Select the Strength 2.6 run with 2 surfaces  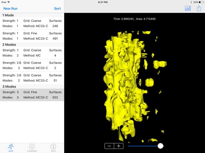(32, 65)
